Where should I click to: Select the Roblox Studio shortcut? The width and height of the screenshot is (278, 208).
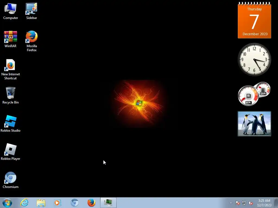pyautogui.click(x=11, y=123)
